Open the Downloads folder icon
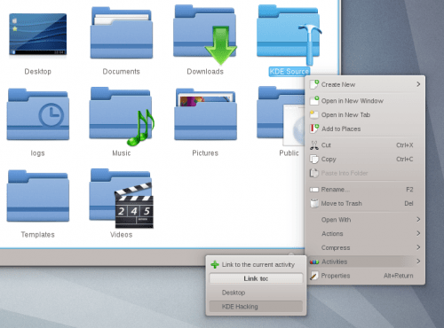 pos(205,35)
